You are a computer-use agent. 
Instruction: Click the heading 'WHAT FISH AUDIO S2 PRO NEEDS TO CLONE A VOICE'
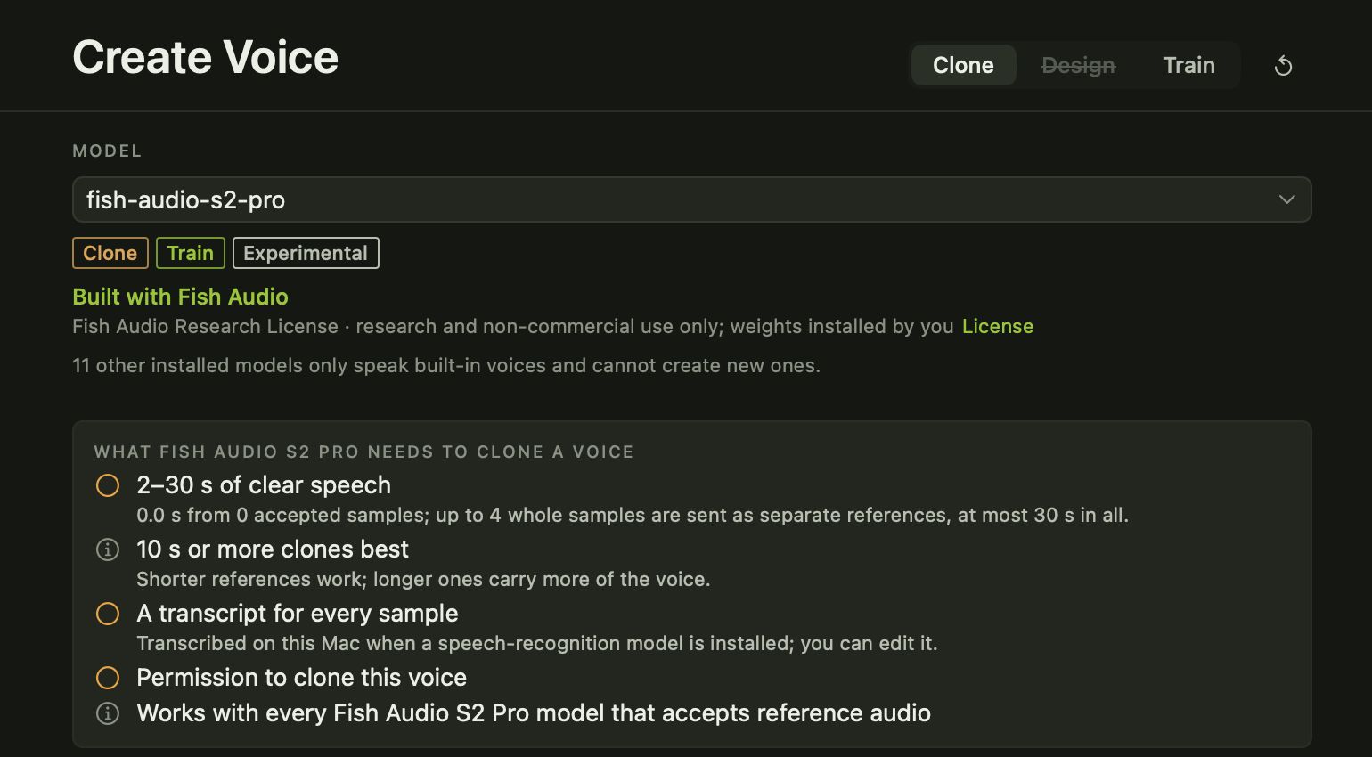pos(363,452)
